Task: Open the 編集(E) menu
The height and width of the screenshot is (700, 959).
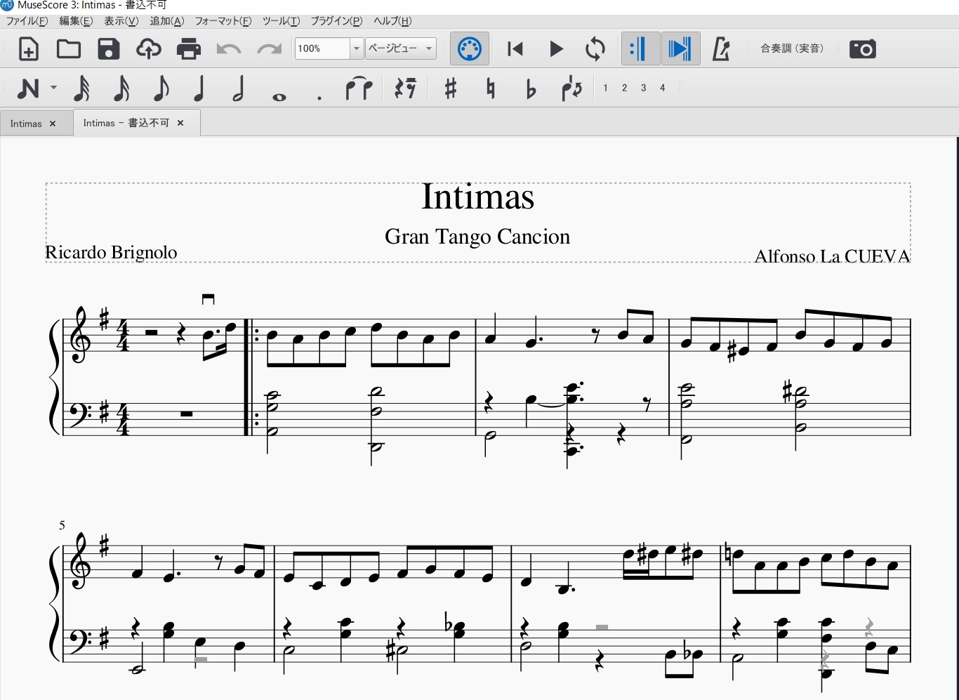Action: [76, 21]
